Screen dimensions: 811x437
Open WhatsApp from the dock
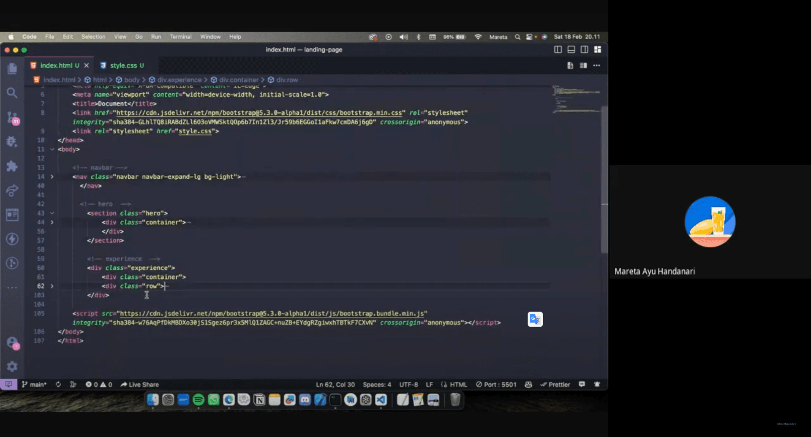(214, 399)
